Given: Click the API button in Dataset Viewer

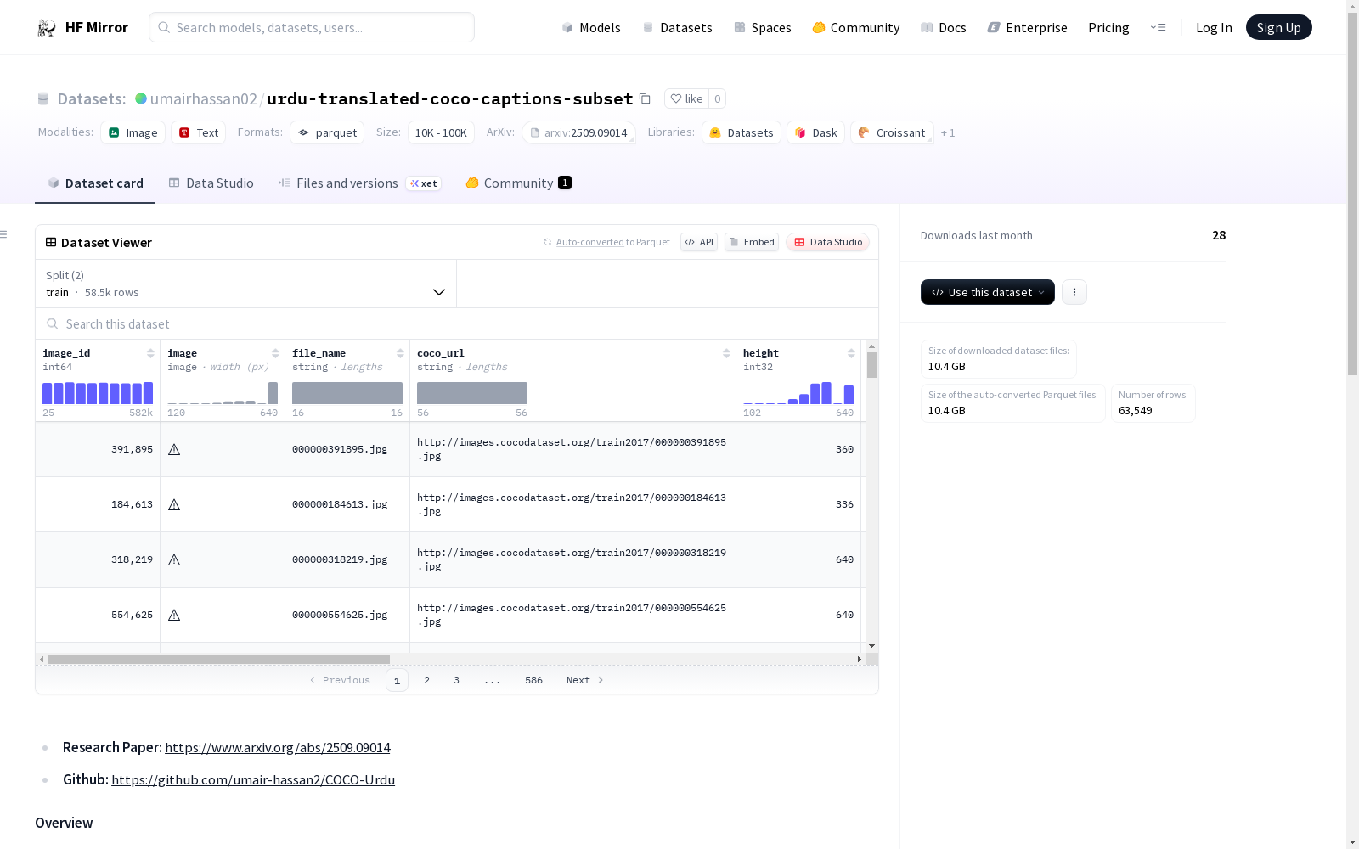Looking at the screenshot, I should pyautogui.click(x=699, y=242).
